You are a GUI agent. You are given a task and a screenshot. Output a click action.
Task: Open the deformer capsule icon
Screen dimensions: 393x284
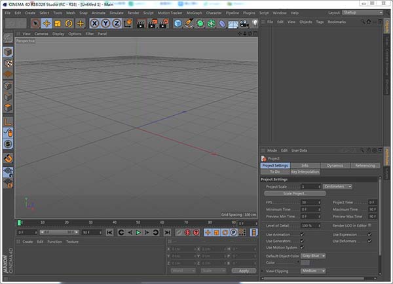pos(222,24)
